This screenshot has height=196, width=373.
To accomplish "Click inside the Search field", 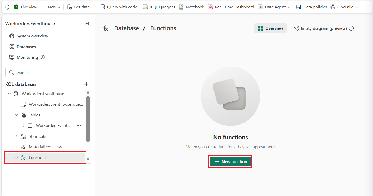I will click(x=48, y=72).
